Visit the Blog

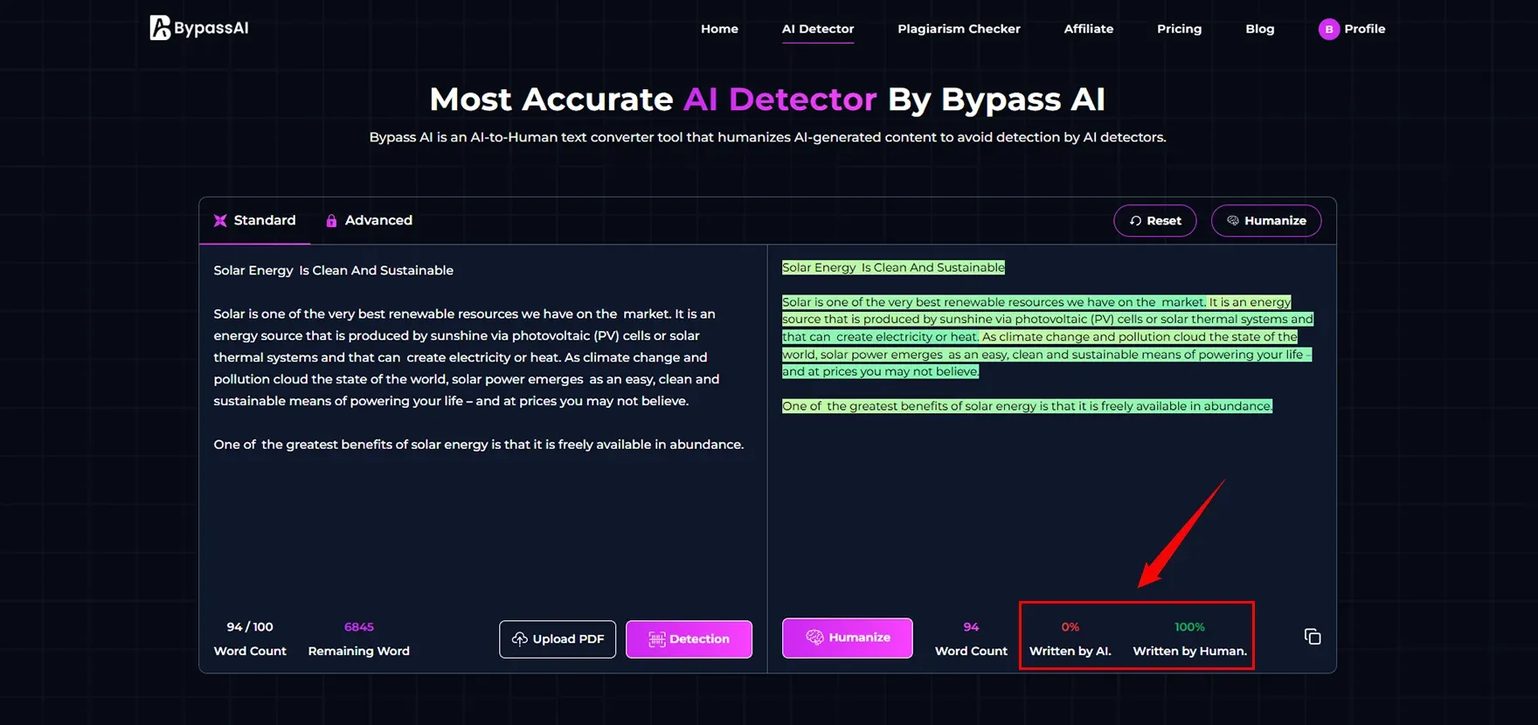(x=1260, y=29)
